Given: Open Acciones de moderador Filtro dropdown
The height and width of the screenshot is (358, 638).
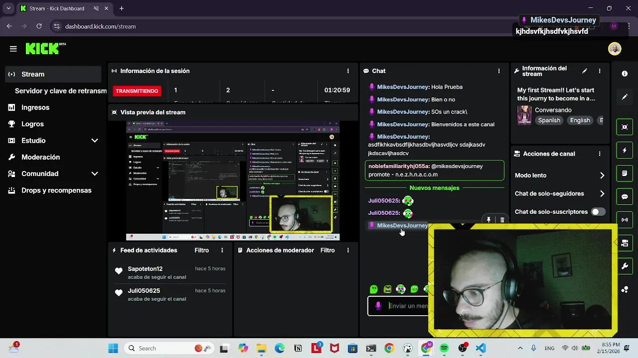Looking at the screenshot, I should (x=327, y=251).
